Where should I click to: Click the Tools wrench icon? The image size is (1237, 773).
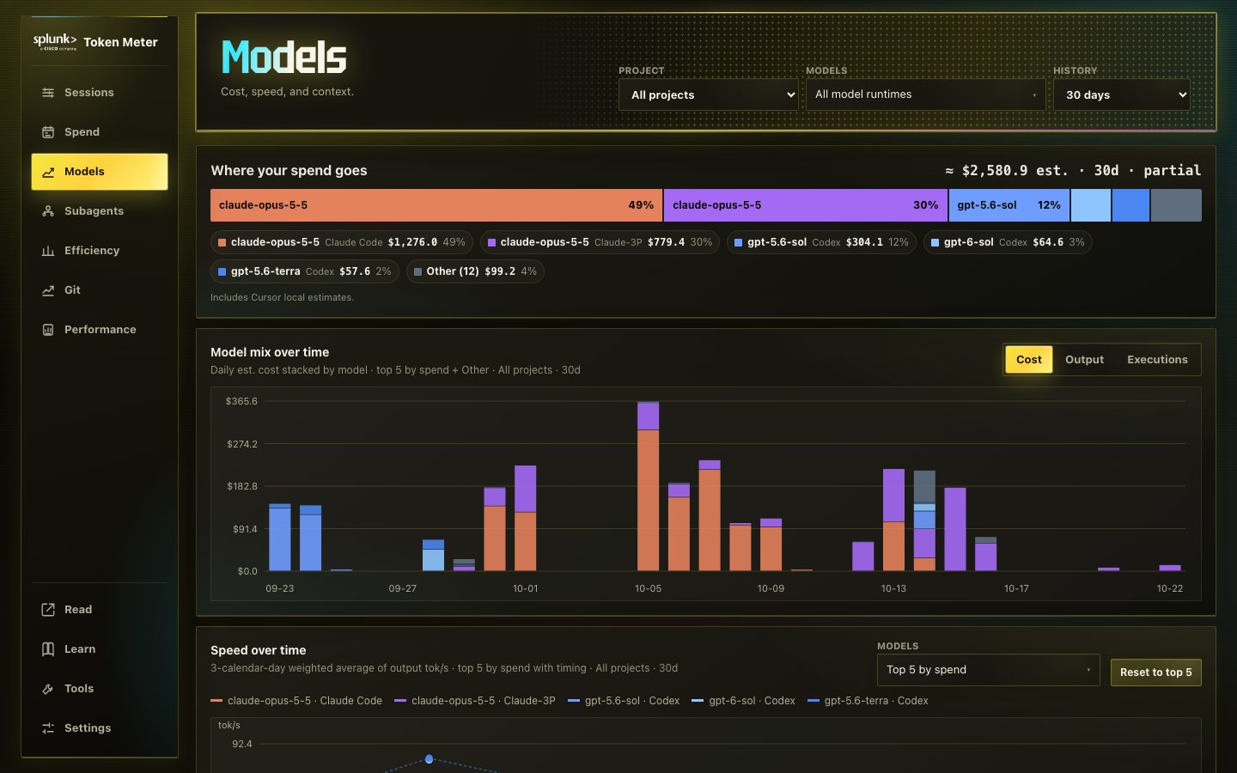point(48,689)
